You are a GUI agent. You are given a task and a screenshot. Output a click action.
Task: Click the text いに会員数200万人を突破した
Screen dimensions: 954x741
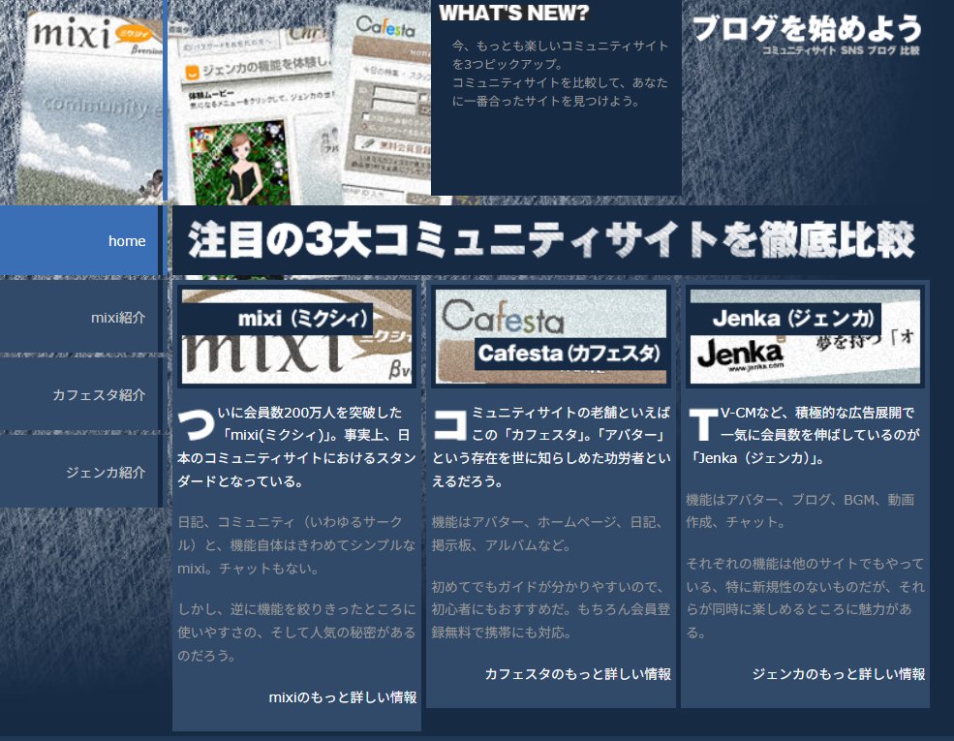tap(310, 413)
